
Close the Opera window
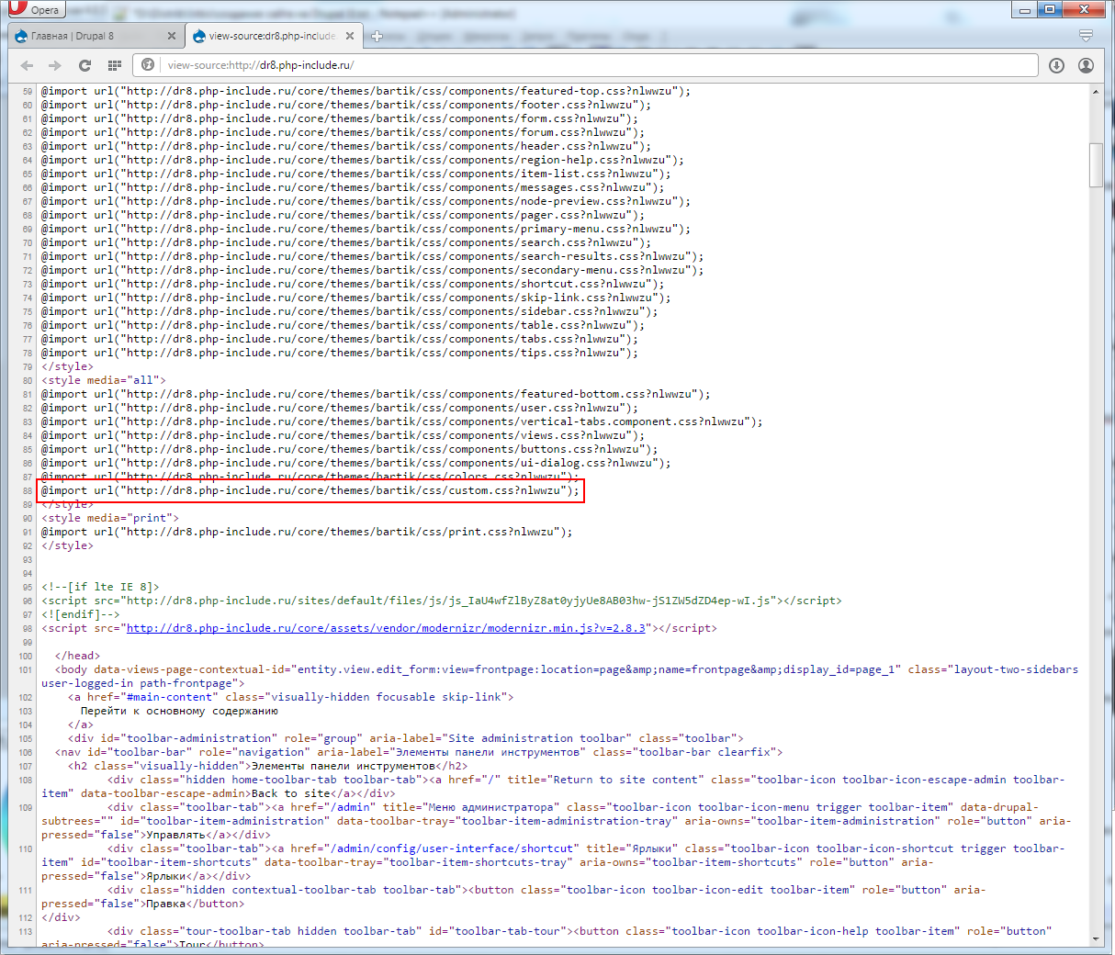click(x=1086, y=9)
